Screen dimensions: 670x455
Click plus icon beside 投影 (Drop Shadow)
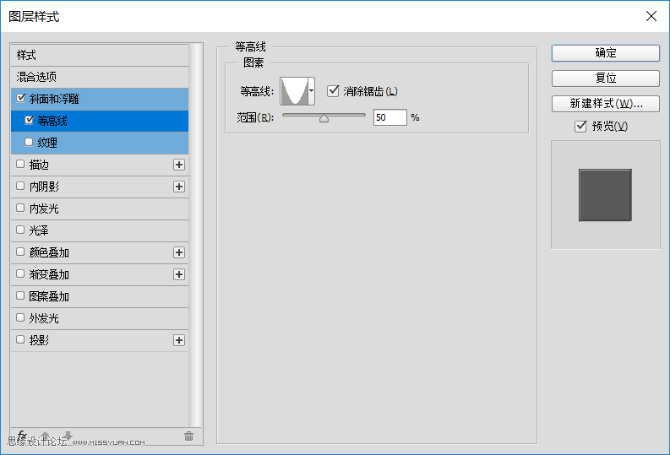178,340
